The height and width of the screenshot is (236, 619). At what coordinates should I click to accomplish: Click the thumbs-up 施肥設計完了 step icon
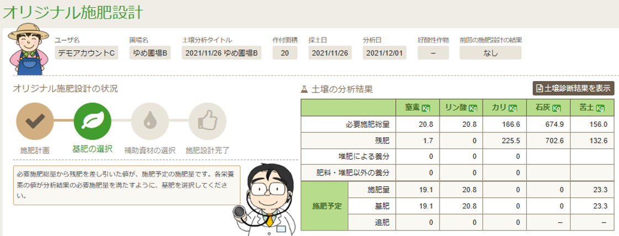point(207,121)
